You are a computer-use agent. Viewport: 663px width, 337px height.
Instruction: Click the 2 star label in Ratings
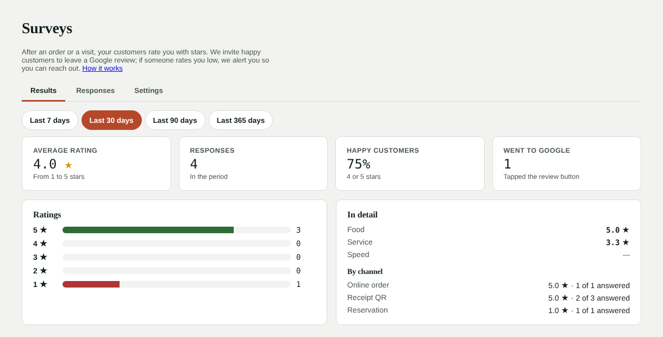click(x=40, y=271)
